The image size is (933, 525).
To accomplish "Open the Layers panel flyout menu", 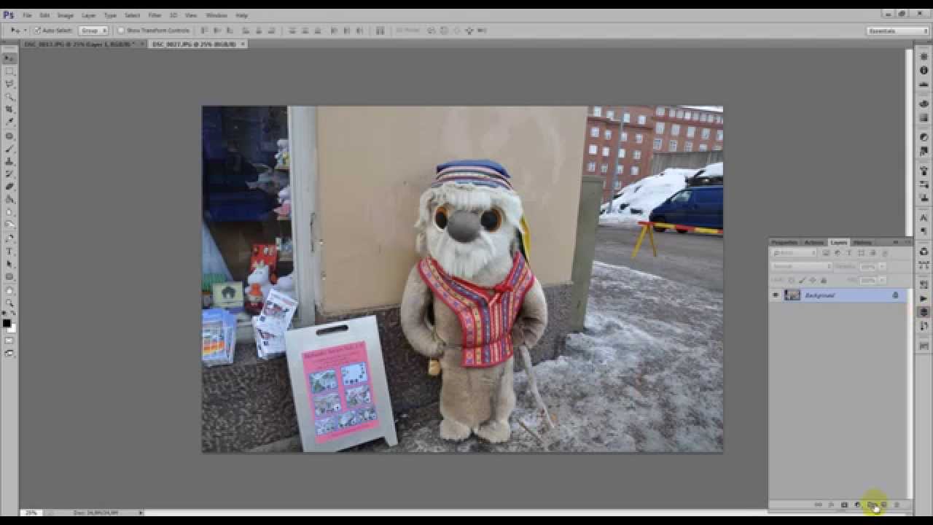I will tap(907, 242).
